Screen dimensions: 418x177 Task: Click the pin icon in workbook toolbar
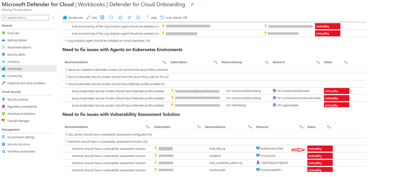129,17
